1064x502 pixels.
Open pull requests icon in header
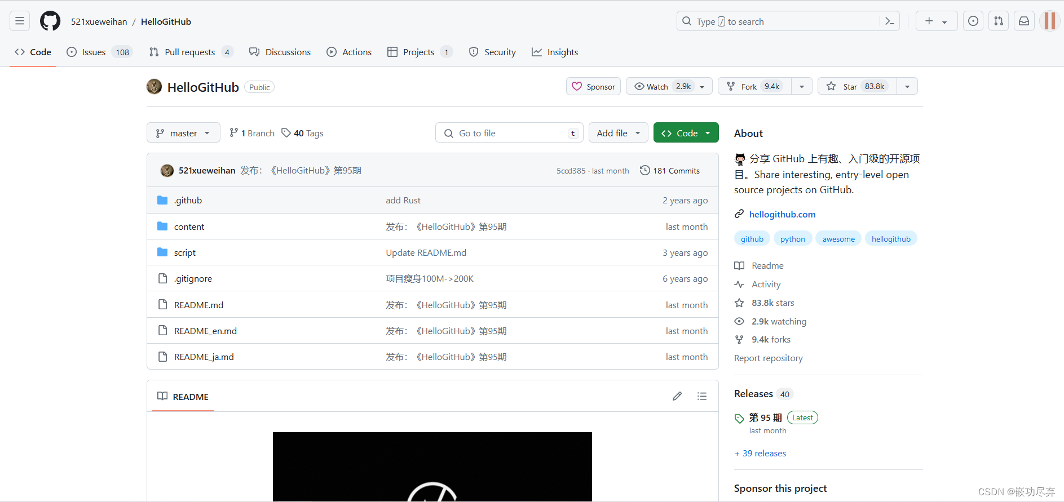click(999, 21)
